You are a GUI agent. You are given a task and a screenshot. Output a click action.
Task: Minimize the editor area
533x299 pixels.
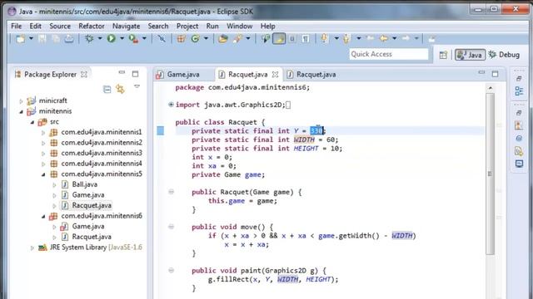coord(481,72)
